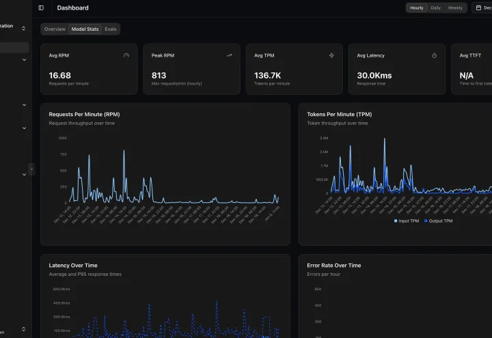Toggle the Output TPM legend entry
Viewport: 492px width, 338px height.
pos(438,221)
